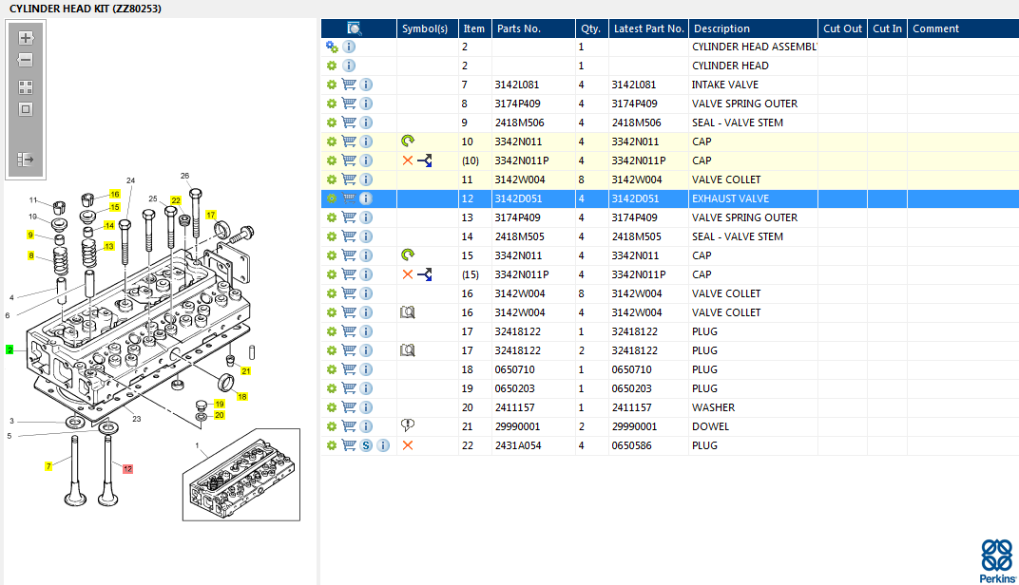Click red callout 12 on the diagram
The image size is (1019, 585).
(127, 468)
